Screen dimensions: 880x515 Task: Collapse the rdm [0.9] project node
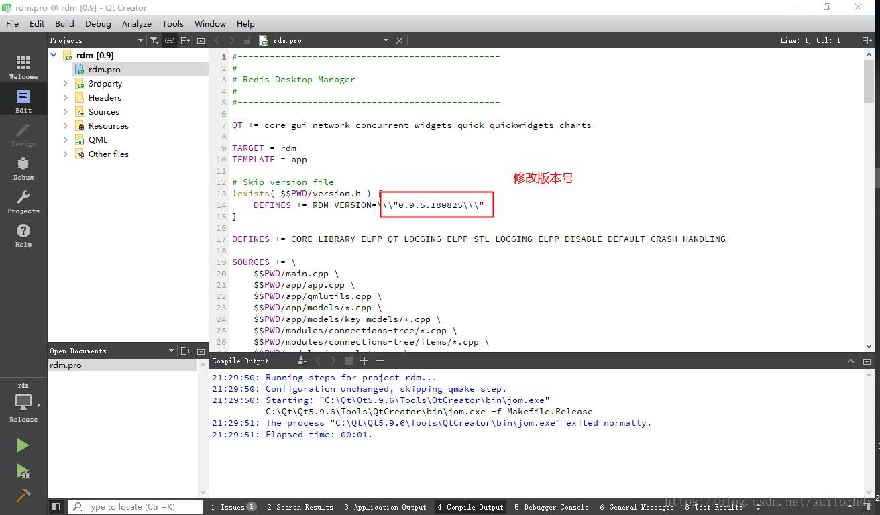pyautogui.click(x=54, y=55)
